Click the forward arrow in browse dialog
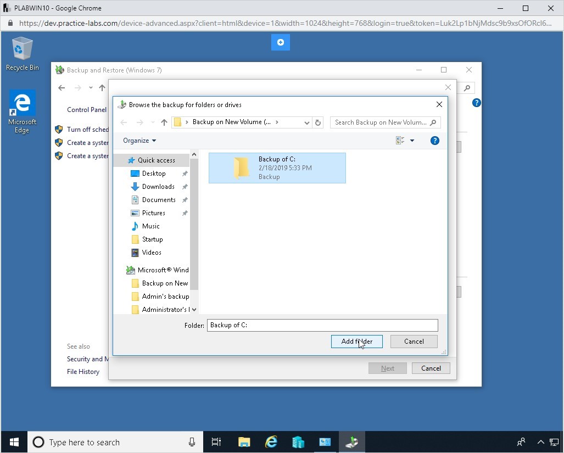The width and height of the screenshot is (564, 453). pyautogui.click(x=140, y=122)
